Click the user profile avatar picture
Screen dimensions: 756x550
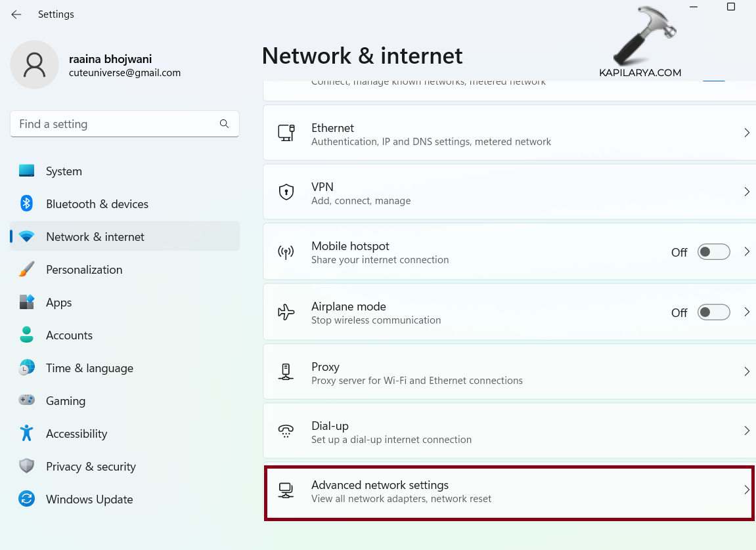point(35,65)
